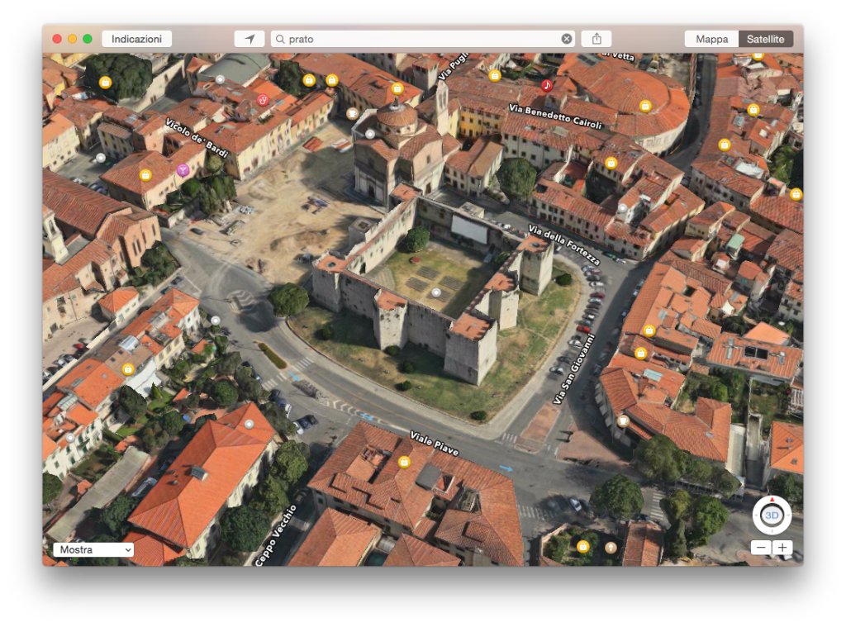
Task: Zoom out using the minus control
Action: click(x=760, y=547)
